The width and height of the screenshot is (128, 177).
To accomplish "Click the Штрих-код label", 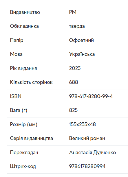I will click(23, 166).
